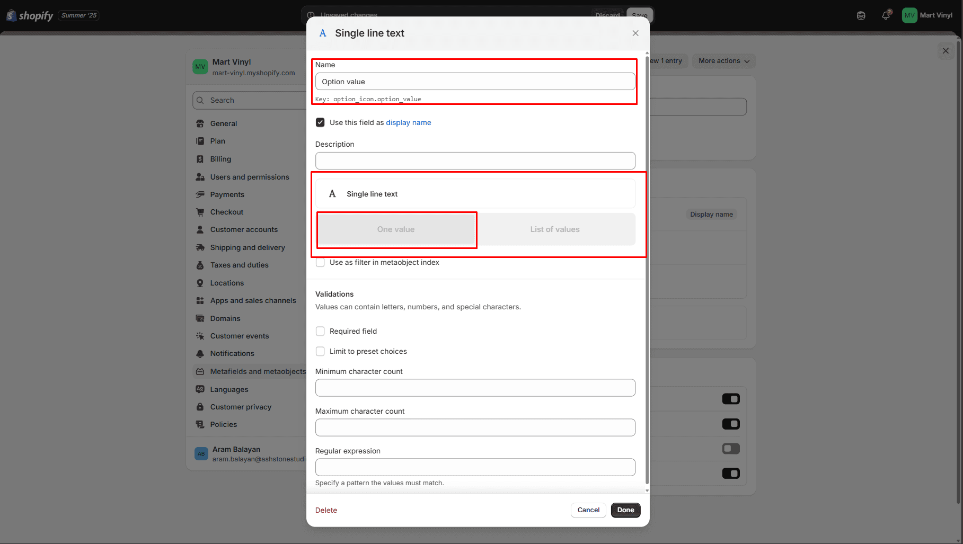Click the Locations pin icon in sidebar
This screenshot has width=963, height=544.
point(200,283)
